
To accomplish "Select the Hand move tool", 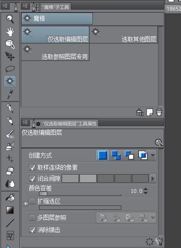I will pos(10,31).
